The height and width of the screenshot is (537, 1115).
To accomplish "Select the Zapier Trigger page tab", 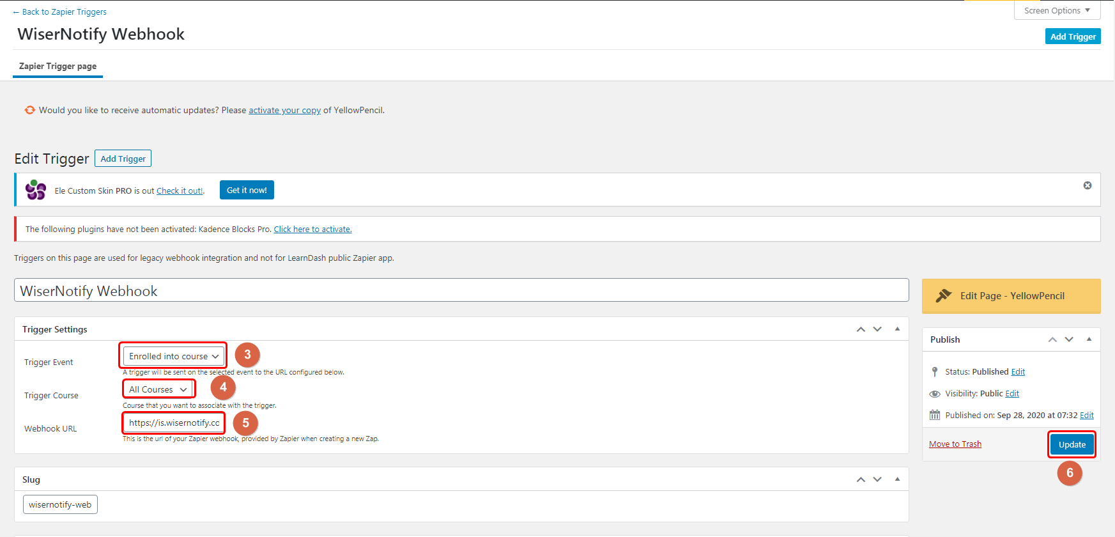I will 58,66.
